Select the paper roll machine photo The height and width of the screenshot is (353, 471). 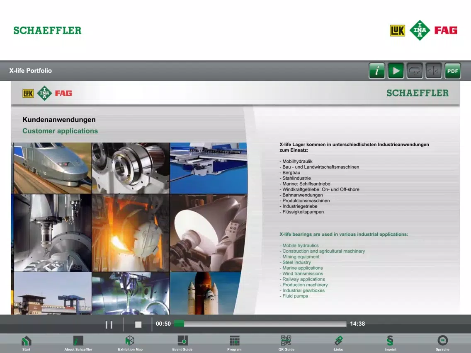pyautogui.click(x=209, y=233)
